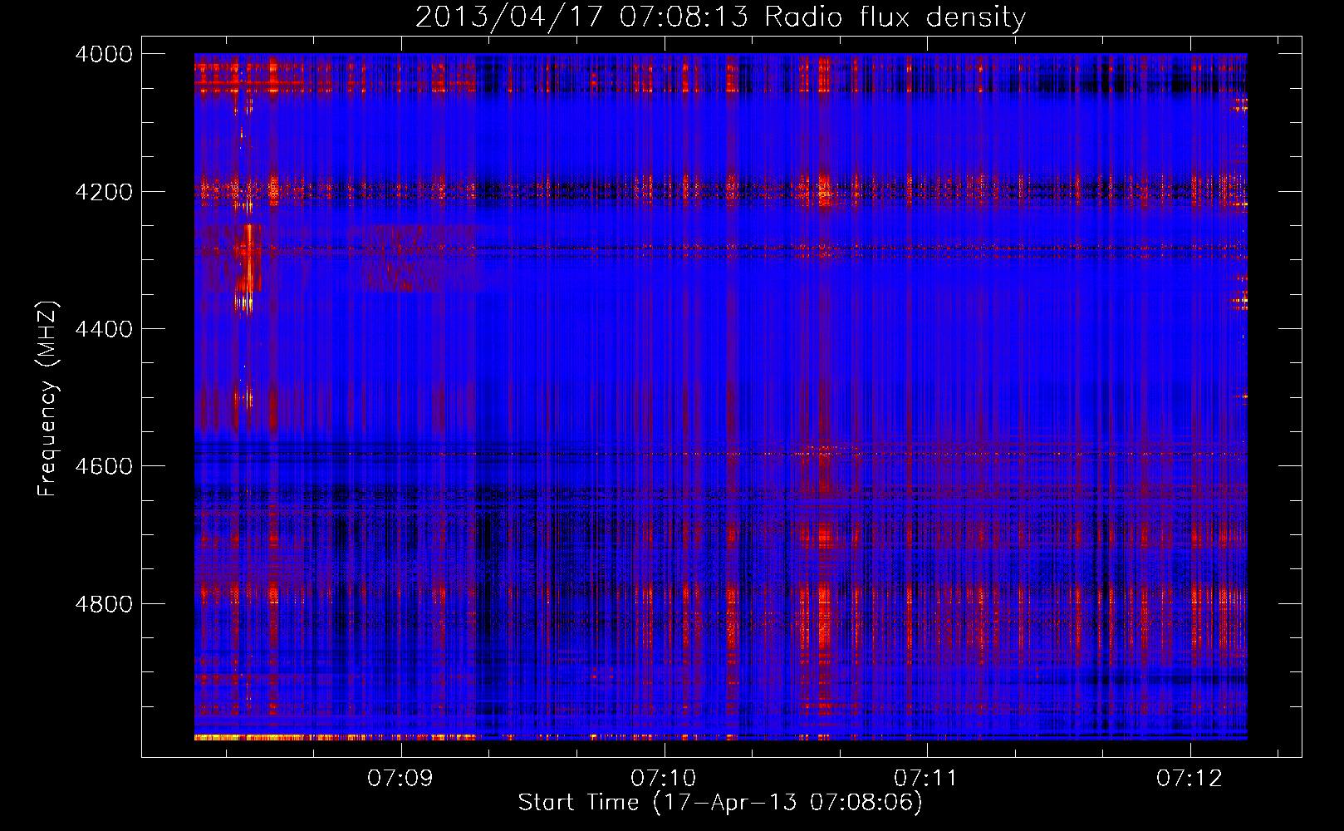Click the '4000' frequency axis label
The image size is (1344, 831).
[104, 54]
